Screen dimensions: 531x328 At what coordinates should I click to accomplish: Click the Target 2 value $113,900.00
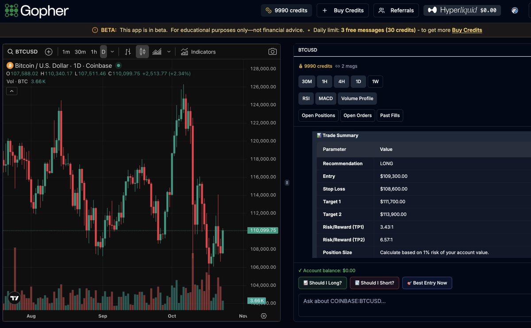(392, 214)
